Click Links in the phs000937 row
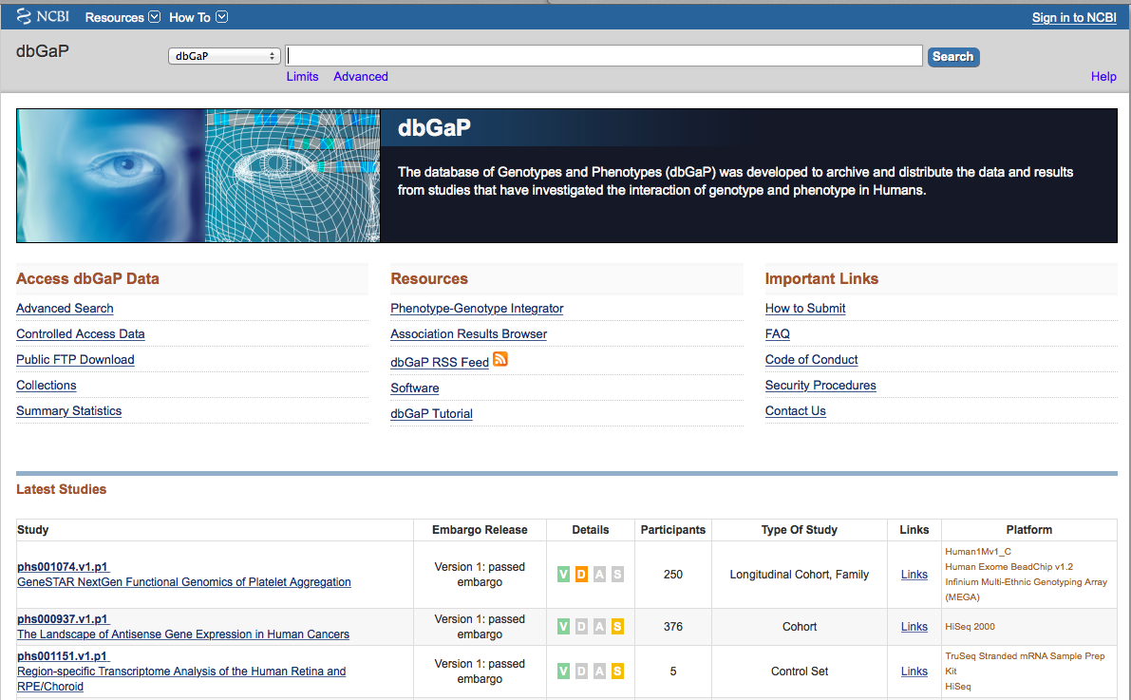The height and width of the screenshot is (700, 1131). coord(914,627)
